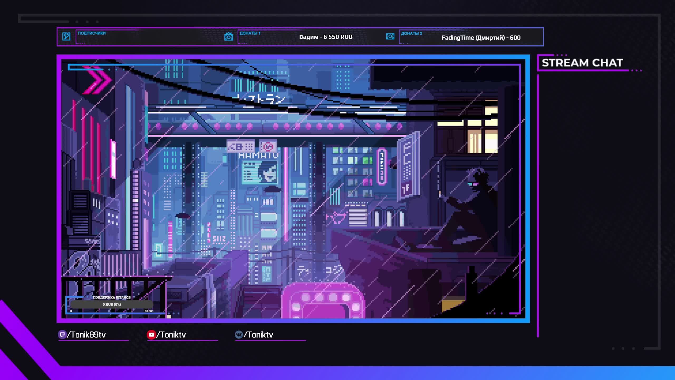Click the STREAM CHAT header
This screenshot has height=380, width=675.
click(582, 63)
